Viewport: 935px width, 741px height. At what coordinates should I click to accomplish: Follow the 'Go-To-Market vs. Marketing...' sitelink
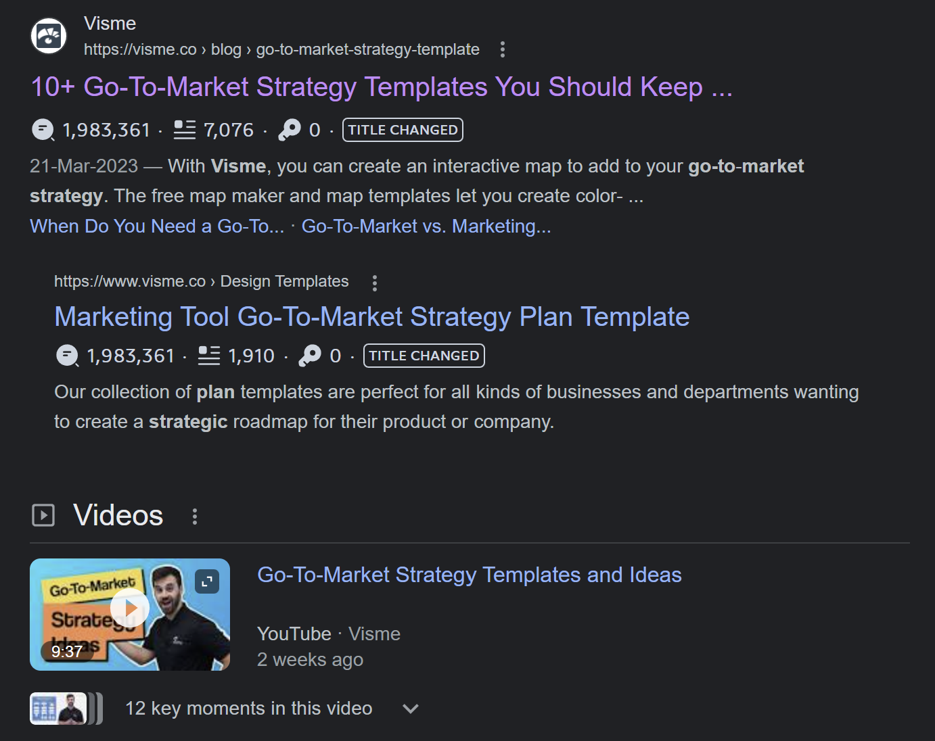coord(426,226)
